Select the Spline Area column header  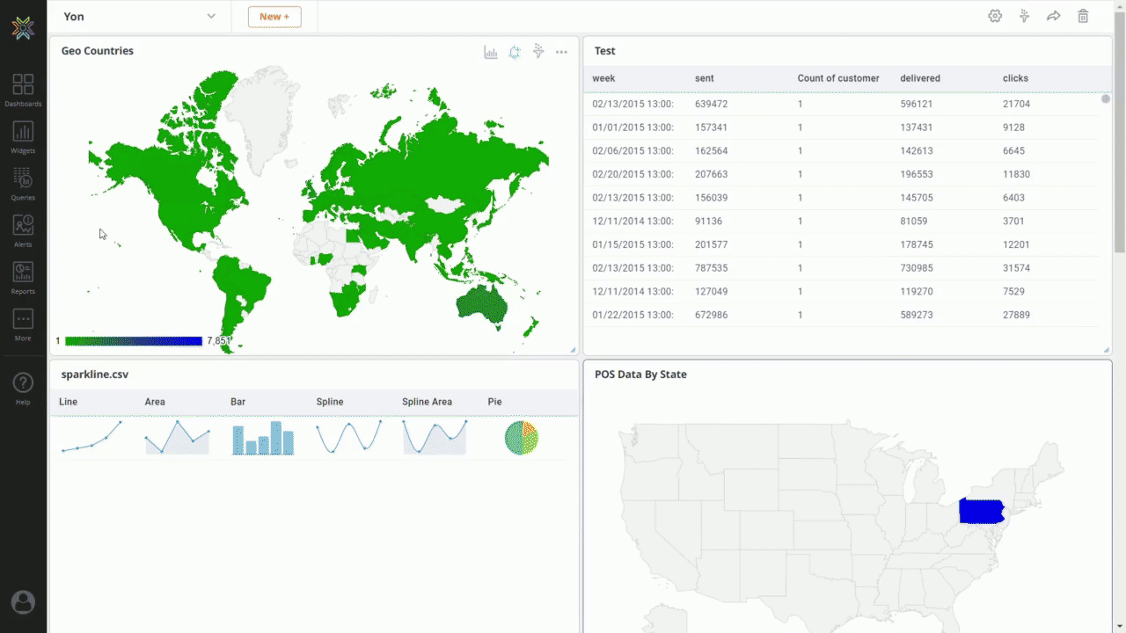point(427,402)
